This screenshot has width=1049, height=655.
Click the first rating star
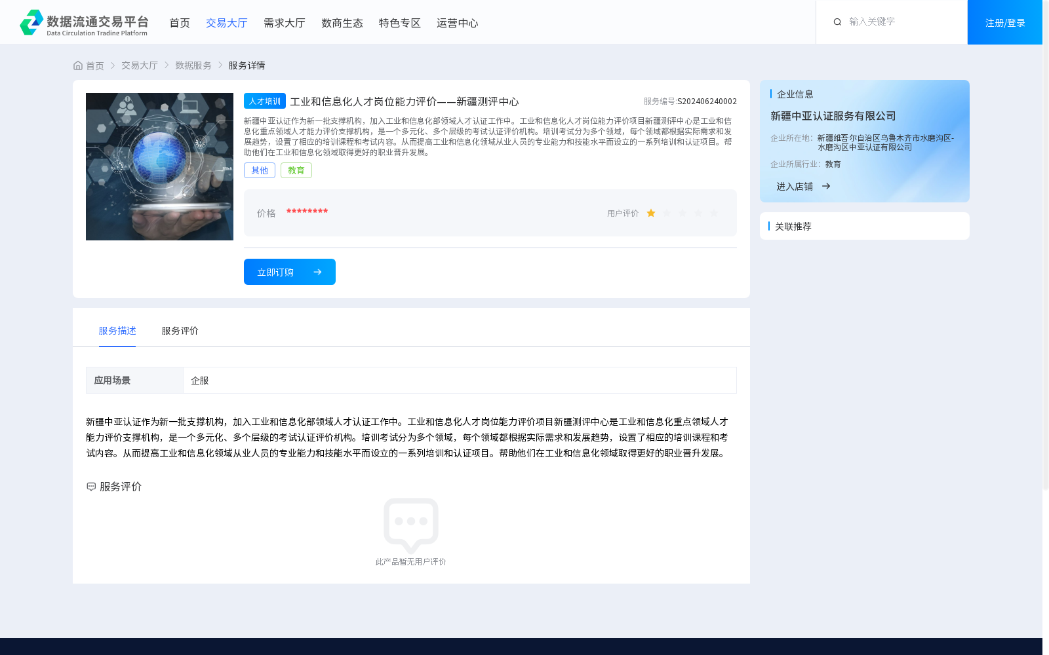click(651, 213)
